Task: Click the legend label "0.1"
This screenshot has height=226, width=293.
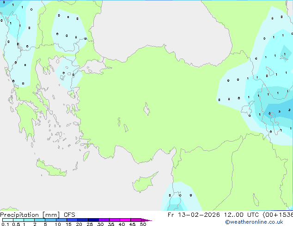Action: tap(5, 224)
